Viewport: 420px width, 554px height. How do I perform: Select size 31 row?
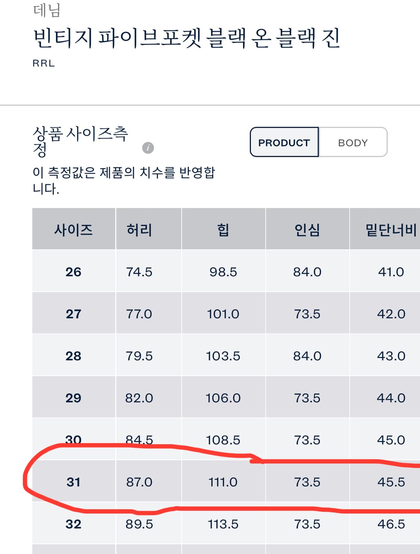click(74, 482)
